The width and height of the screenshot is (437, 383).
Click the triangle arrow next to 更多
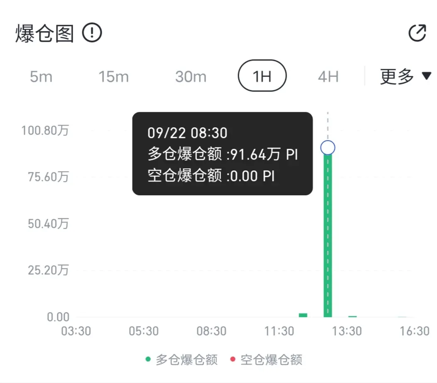(427, 76)
